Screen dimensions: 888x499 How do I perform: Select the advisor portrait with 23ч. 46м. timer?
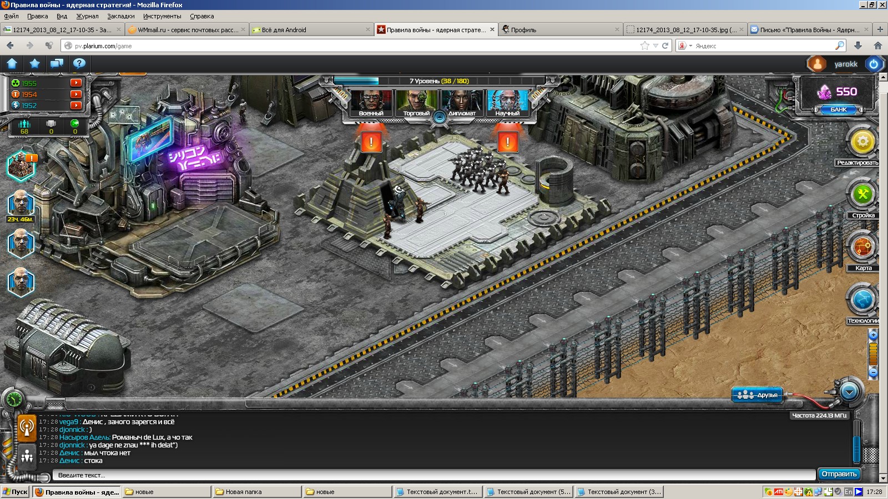click(x=21, y=205)
